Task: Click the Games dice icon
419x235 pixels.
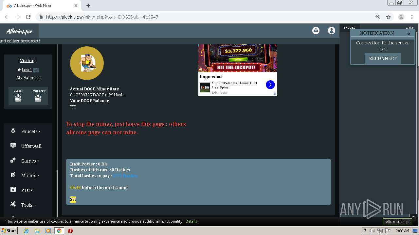Action: 13,160
